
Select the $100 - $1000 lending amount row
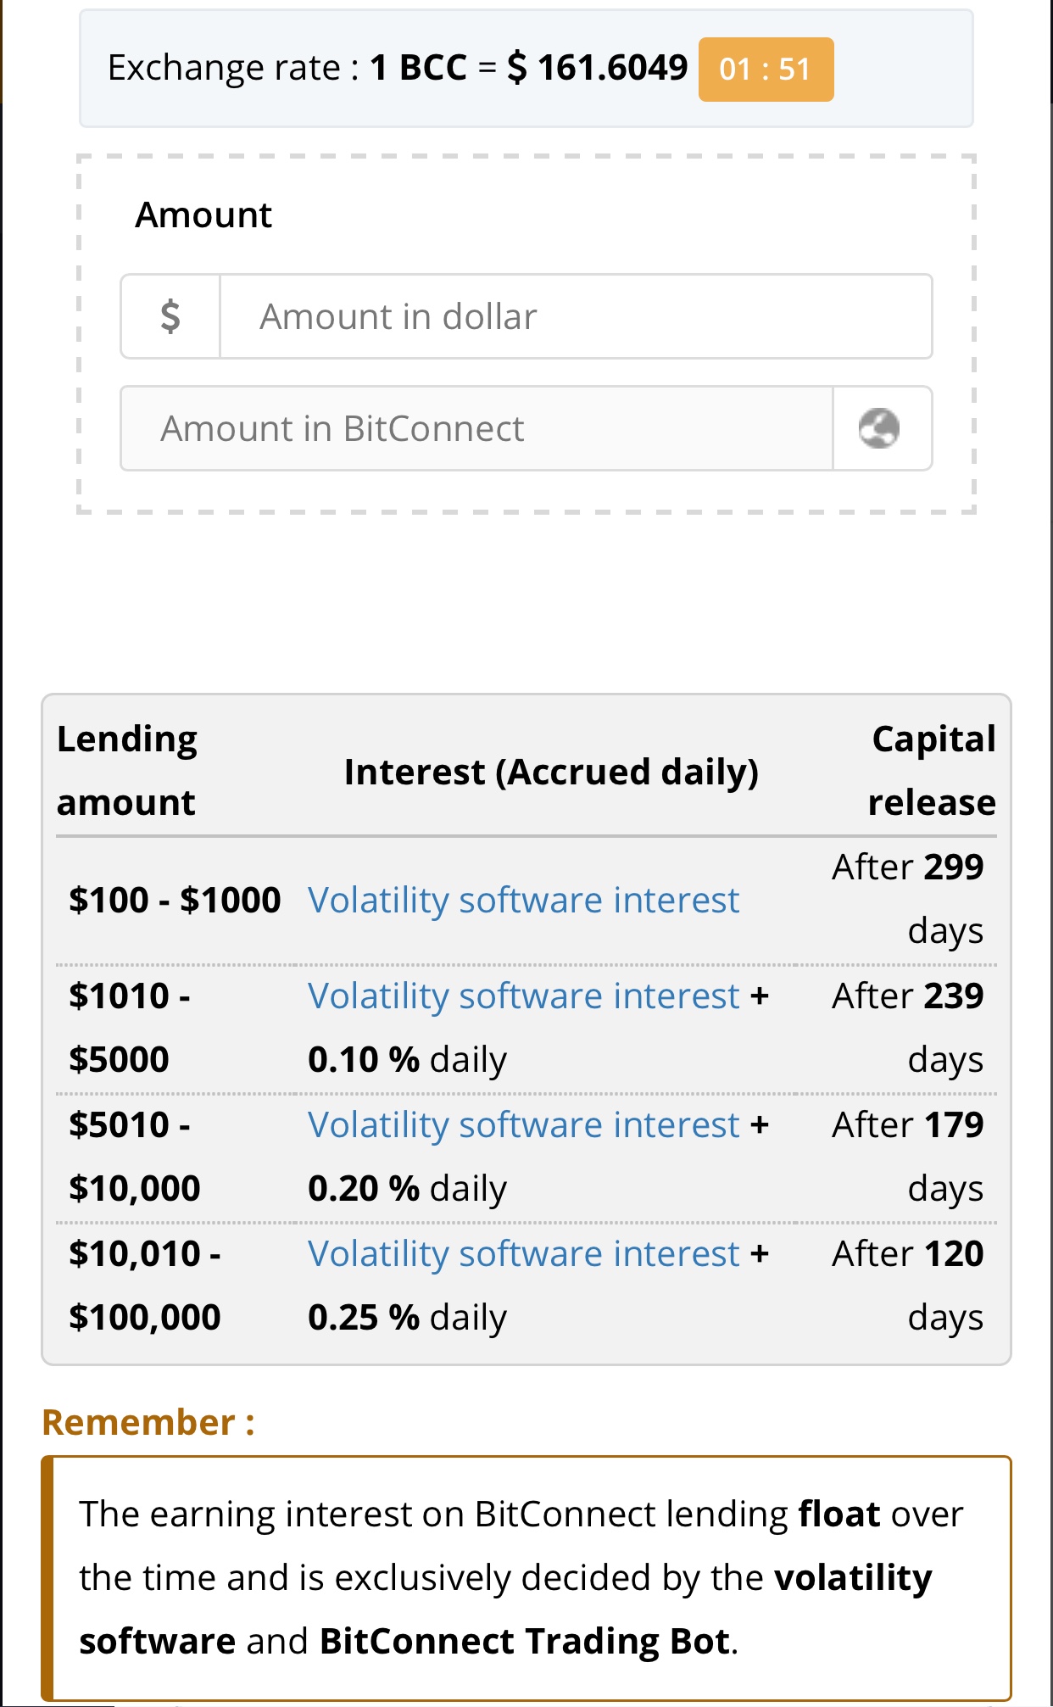pyautogui.click(x=526, y=900)
